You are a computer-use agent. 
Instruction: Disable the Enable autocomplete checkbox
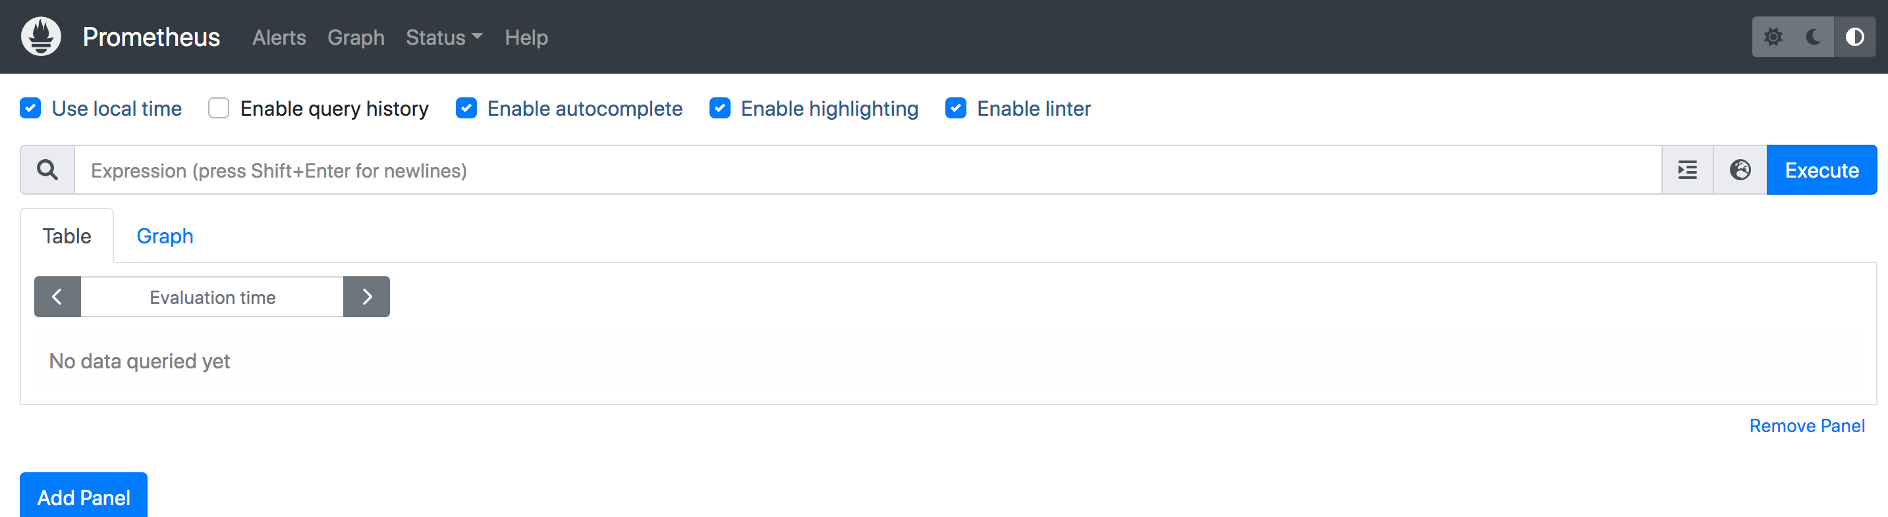pyautogui.click(x=466, y=109)
